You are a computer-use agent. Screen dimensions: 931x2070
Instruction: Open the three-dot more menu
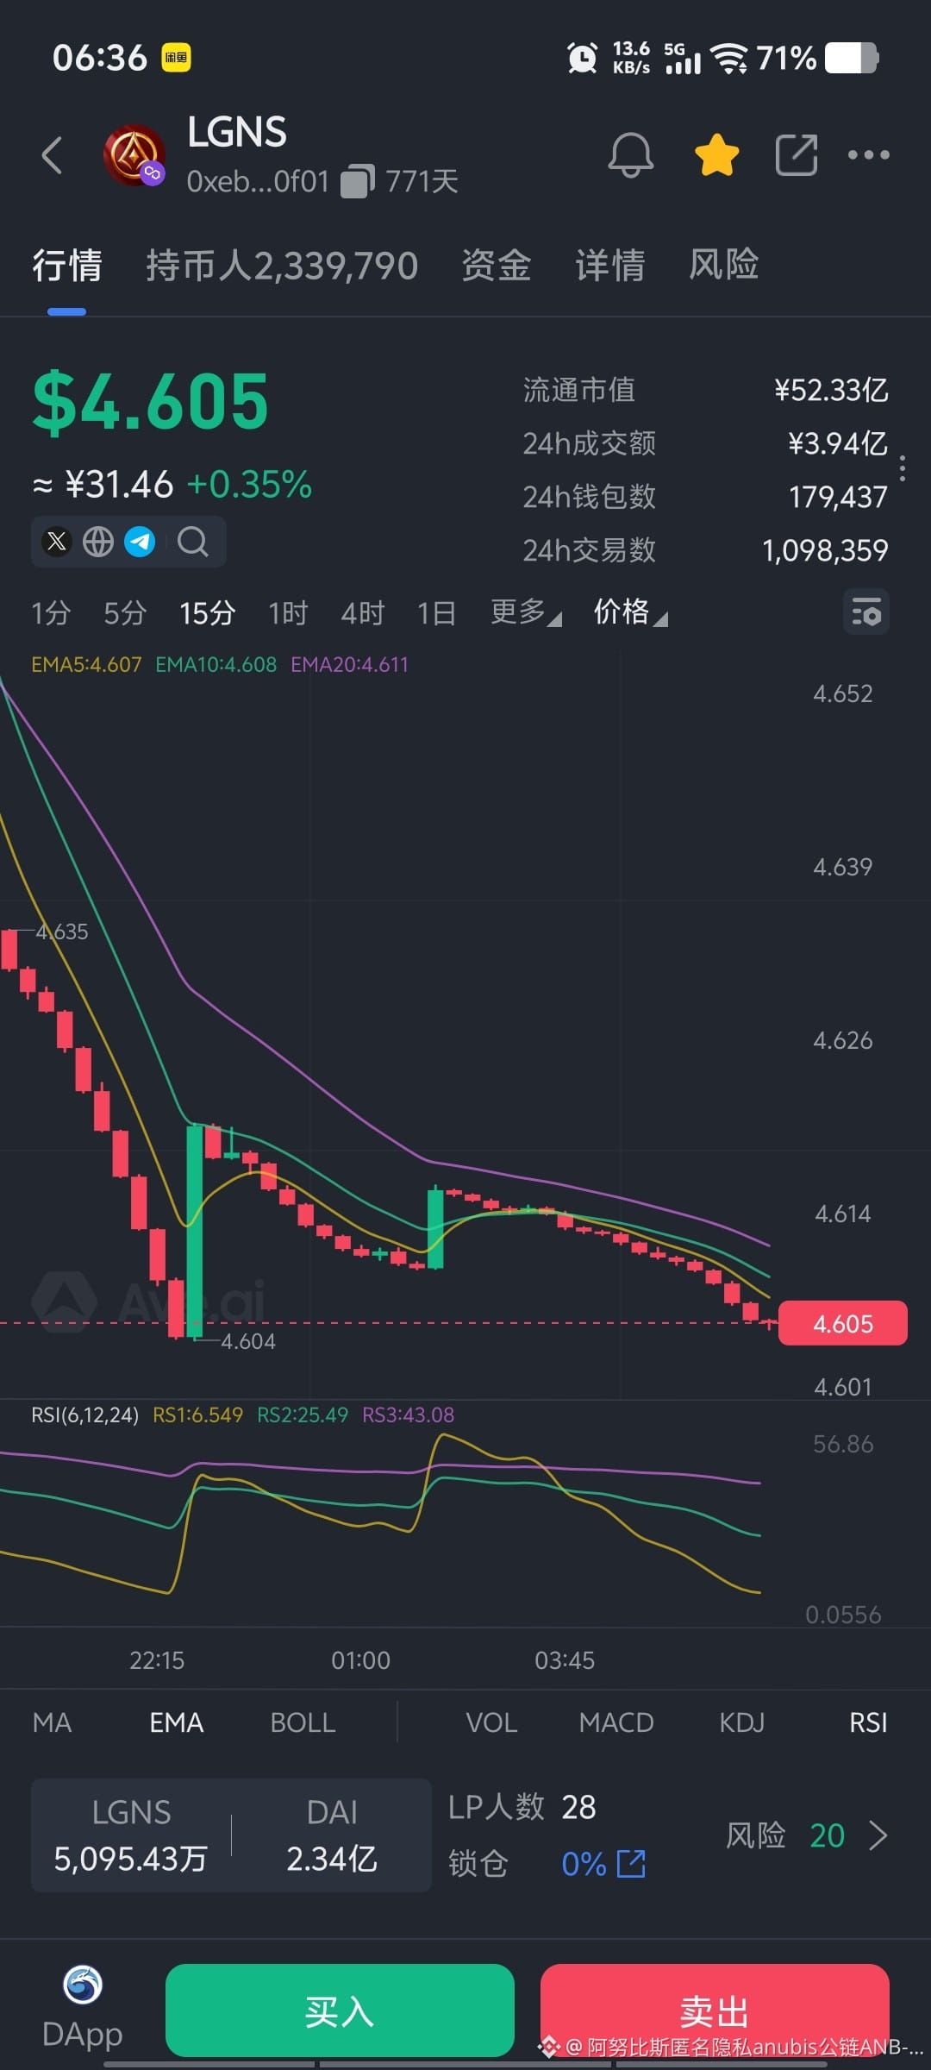click(868, 155)
